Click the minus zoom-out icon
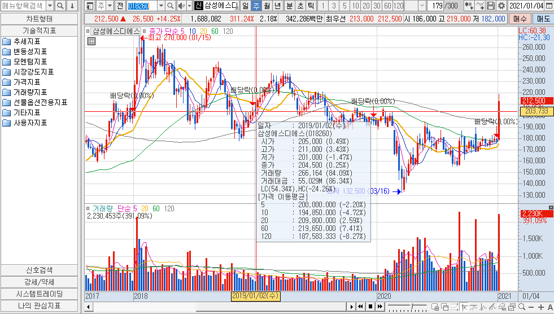The height and width of the screenshot is (314, 554). coord(531,307)
